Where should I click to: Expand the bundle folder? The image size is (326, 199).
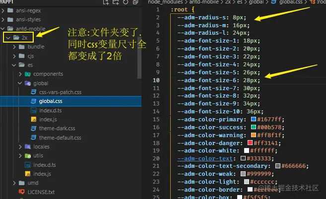14,47
